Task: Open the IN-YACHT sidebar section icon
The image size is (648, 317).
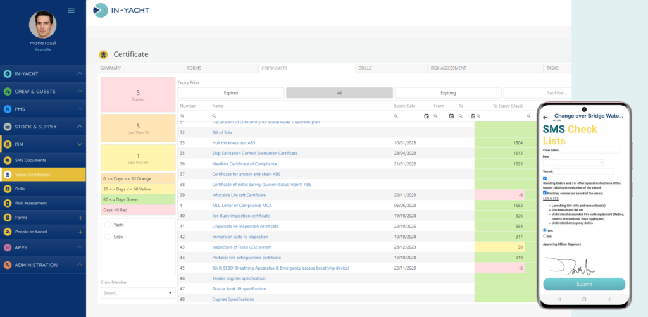Action: click(8, 73)
